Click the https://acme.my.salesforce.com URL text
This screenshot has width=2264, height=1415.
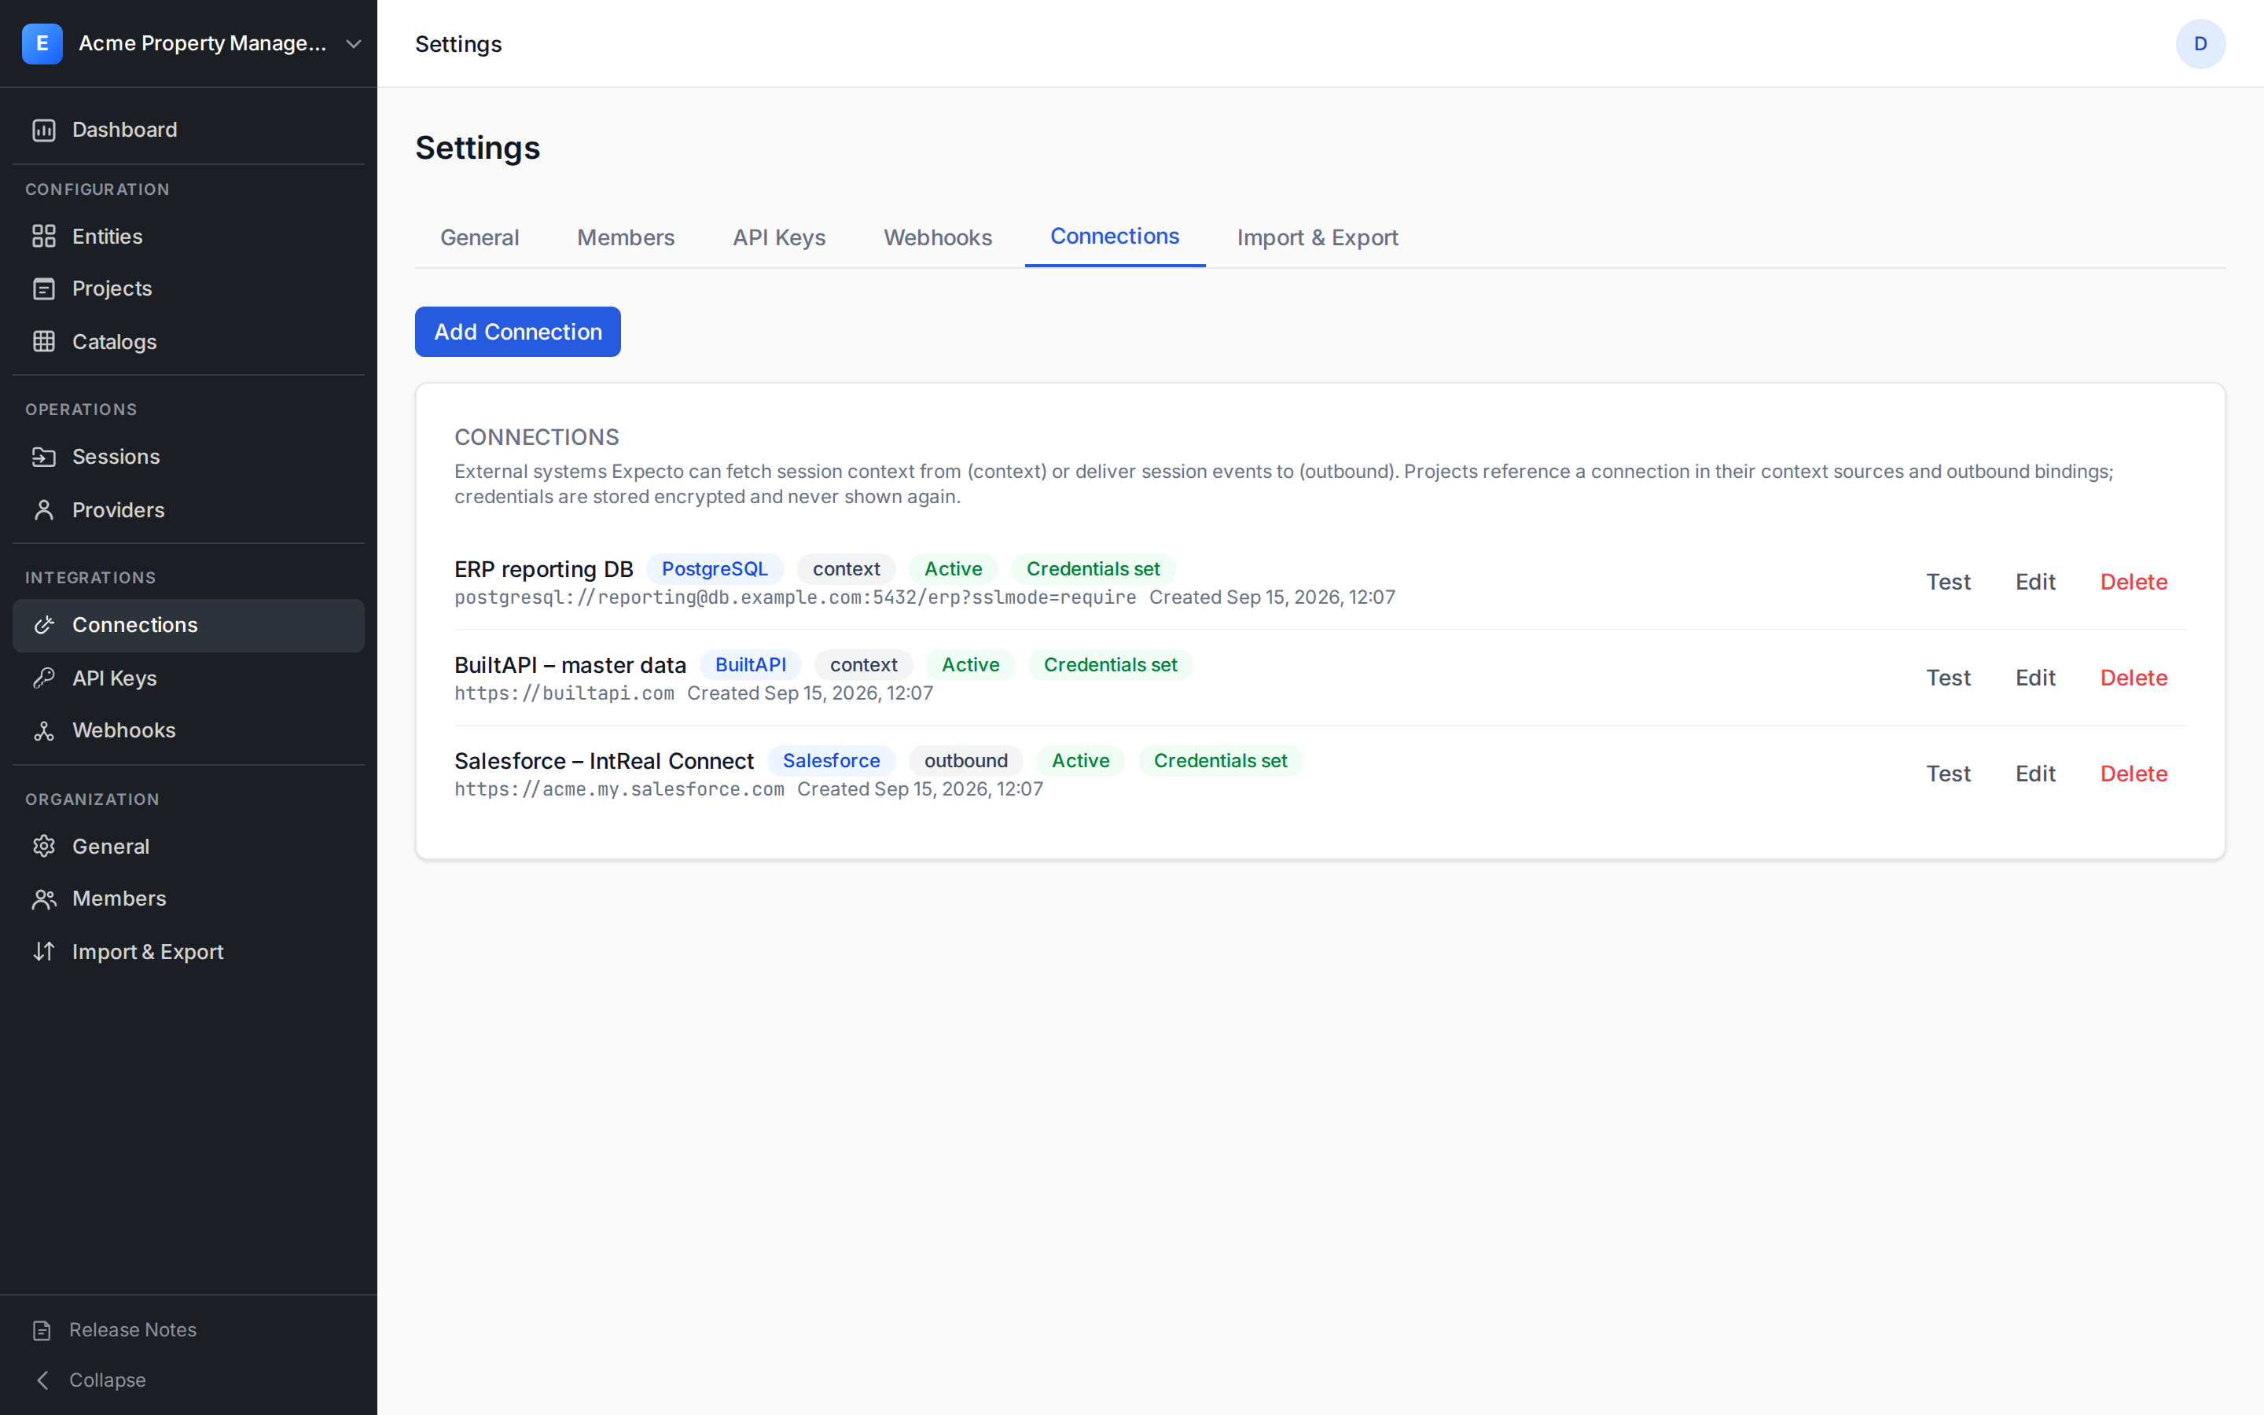coord(619,789)
